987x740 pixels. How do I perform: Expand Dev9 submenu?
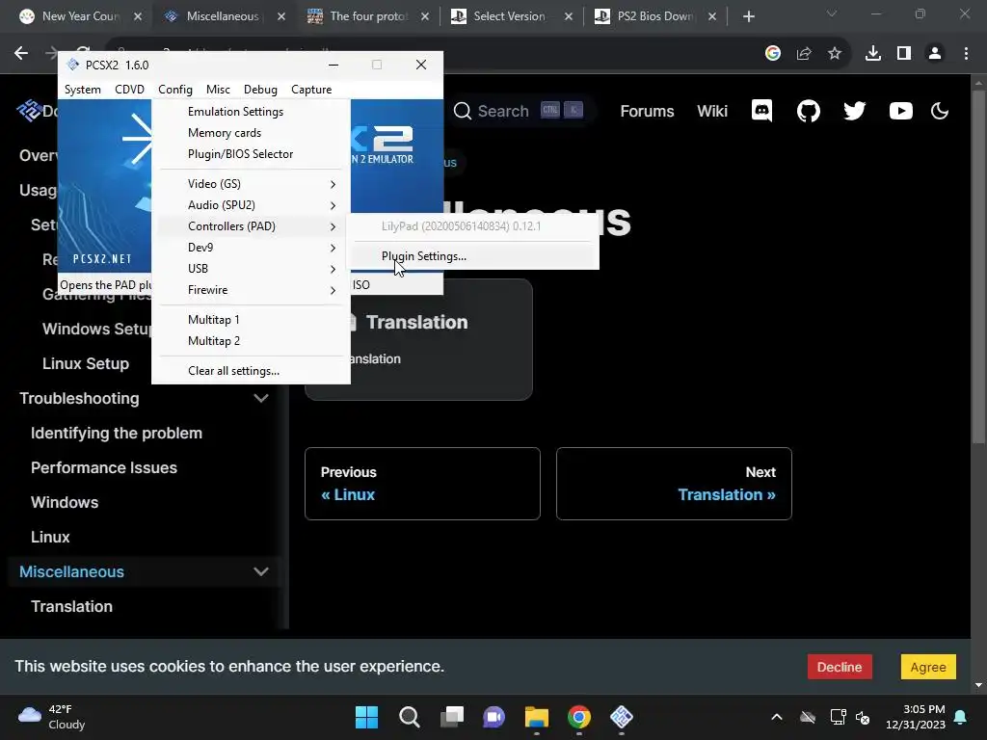(252, 248)
